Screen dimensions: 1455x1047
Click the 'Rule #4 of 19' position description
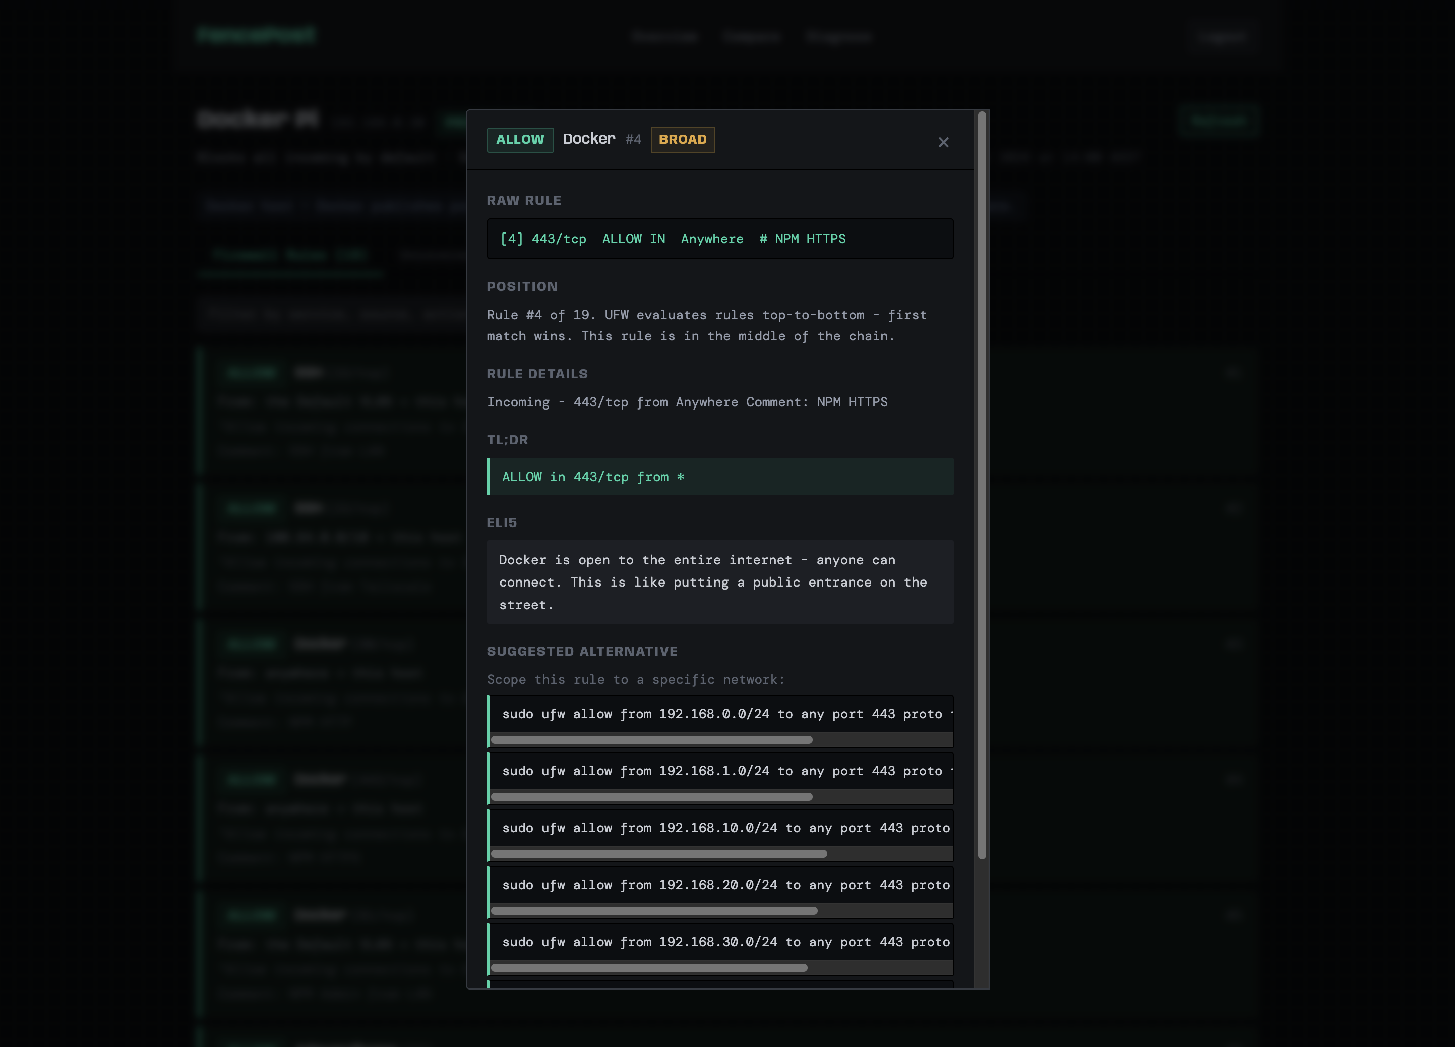(x=706, y=325)
